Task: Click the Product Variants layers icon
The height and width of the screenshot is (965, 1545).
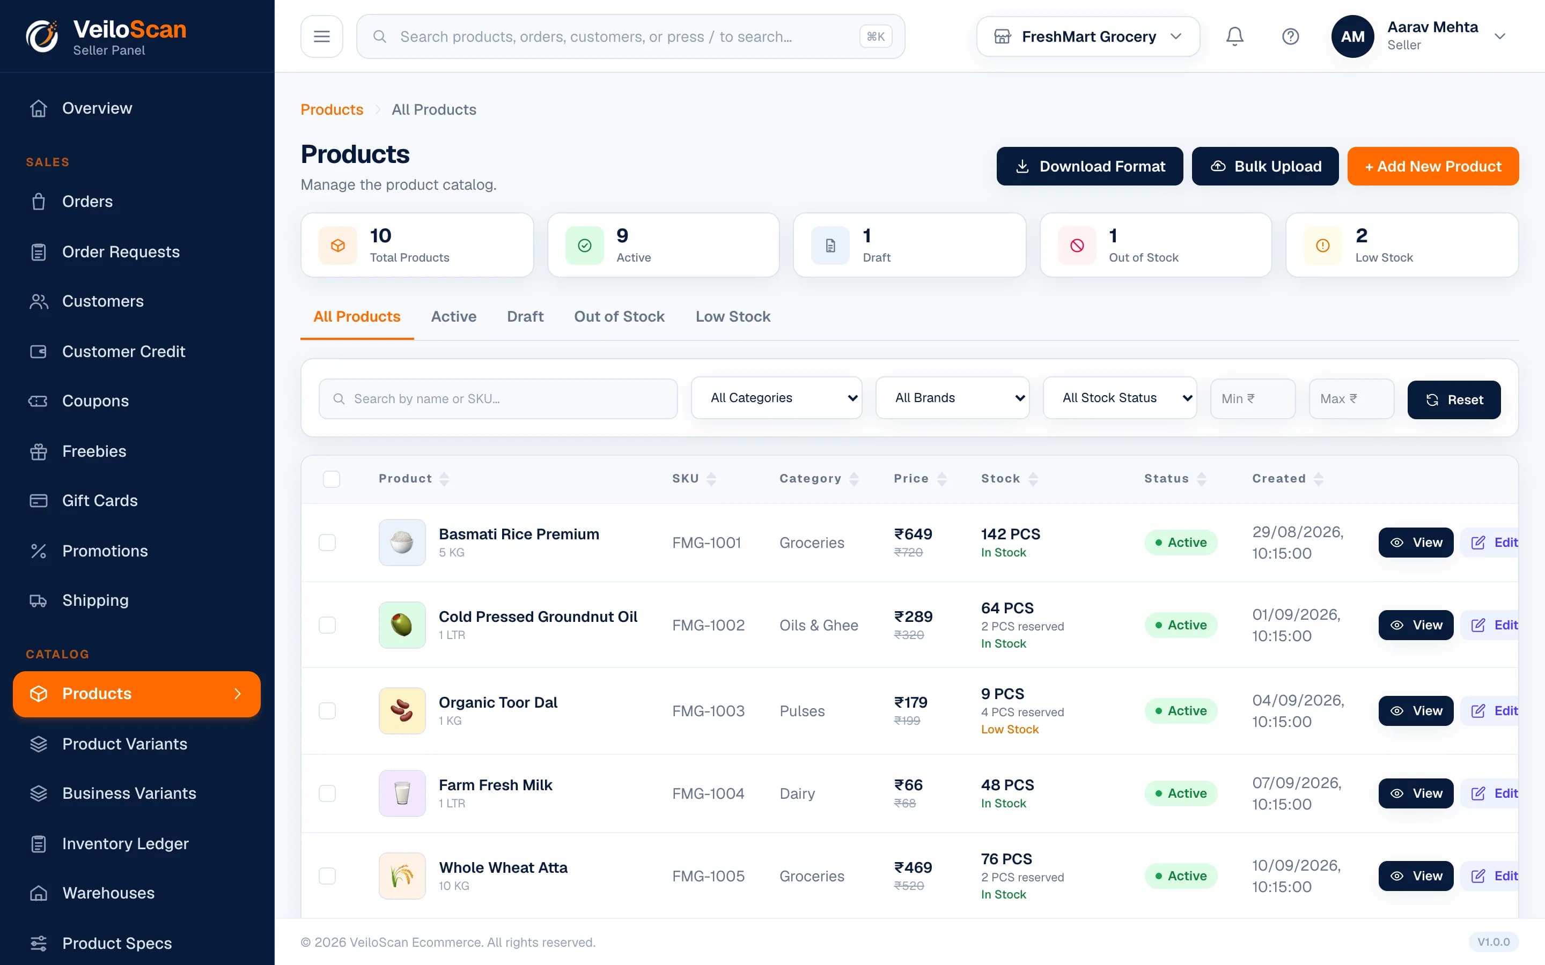Action: (x=38, y=744)
